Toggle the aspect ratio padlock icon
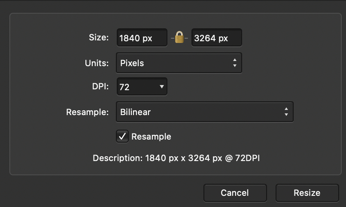The width and height of the screenshot is (346, 207). 179,38
